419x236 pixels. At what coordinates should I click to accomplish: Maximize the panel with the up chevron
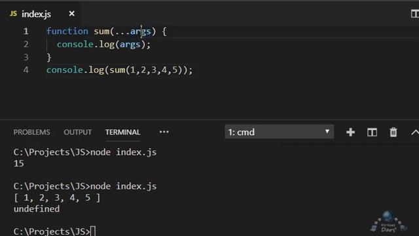(415, 132)
